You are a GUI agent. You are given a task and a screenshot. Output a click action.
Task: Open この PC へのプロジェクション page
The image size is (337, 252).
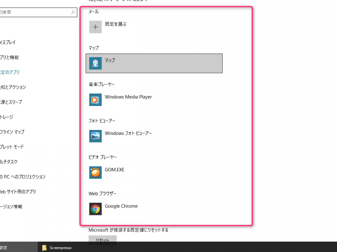point(22,177)
